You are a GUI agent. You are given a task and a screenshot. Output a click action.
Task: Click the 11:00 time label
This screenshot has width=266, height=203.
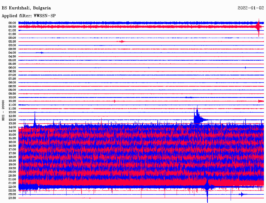[x=12, y=105]
